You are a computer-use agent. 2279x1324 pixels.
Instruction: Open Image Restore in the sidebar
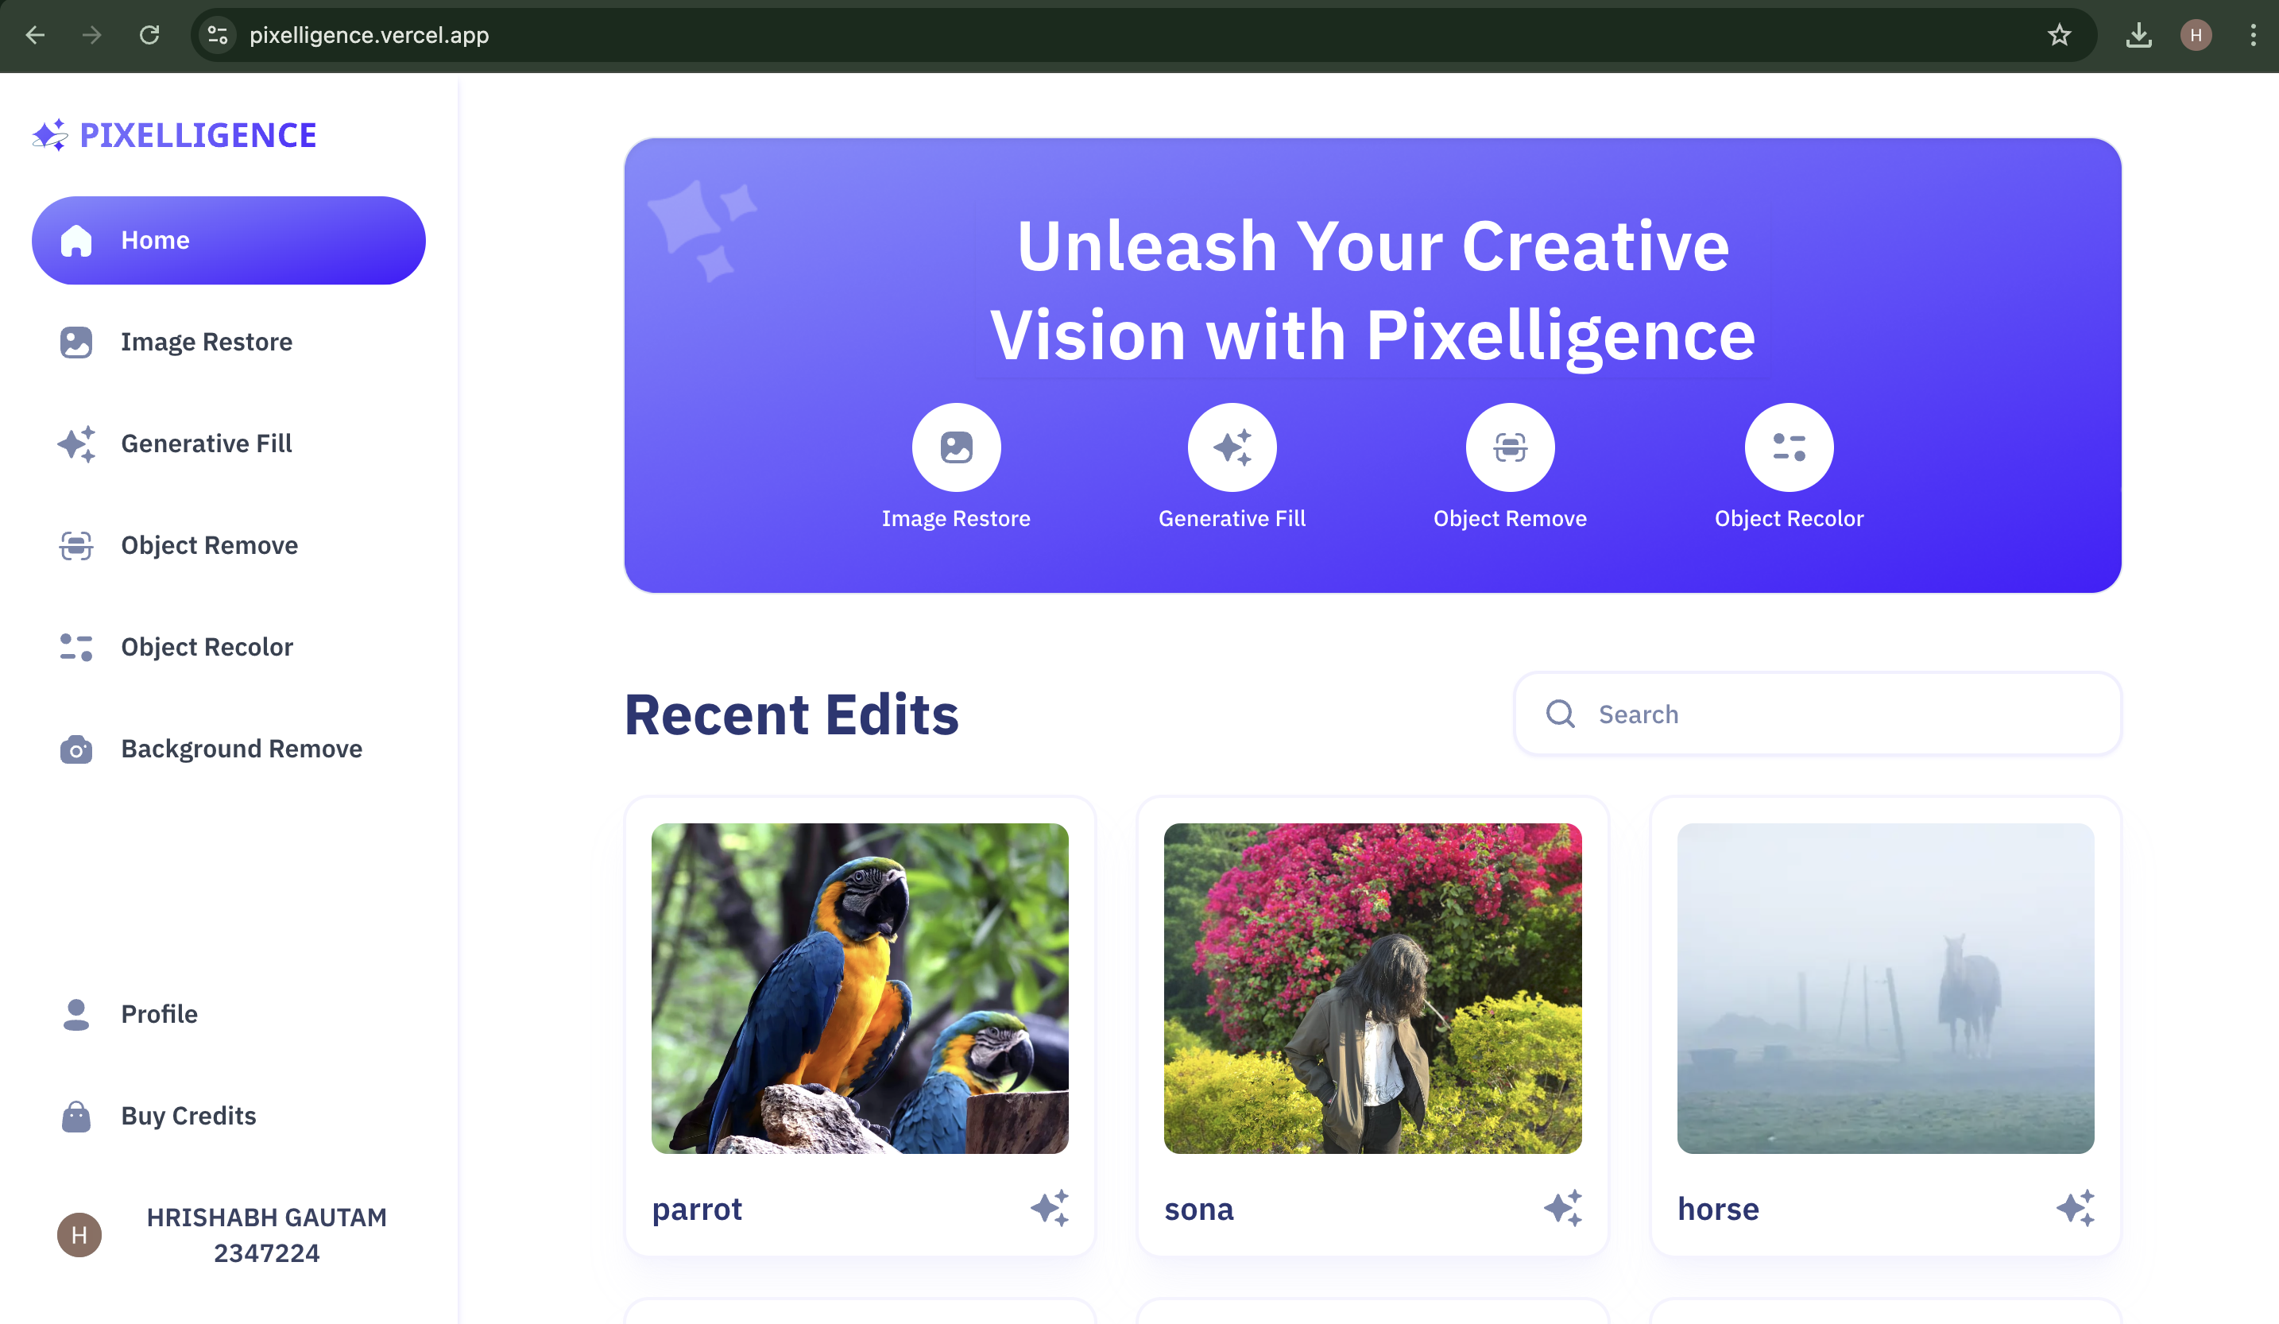[206, 342]
